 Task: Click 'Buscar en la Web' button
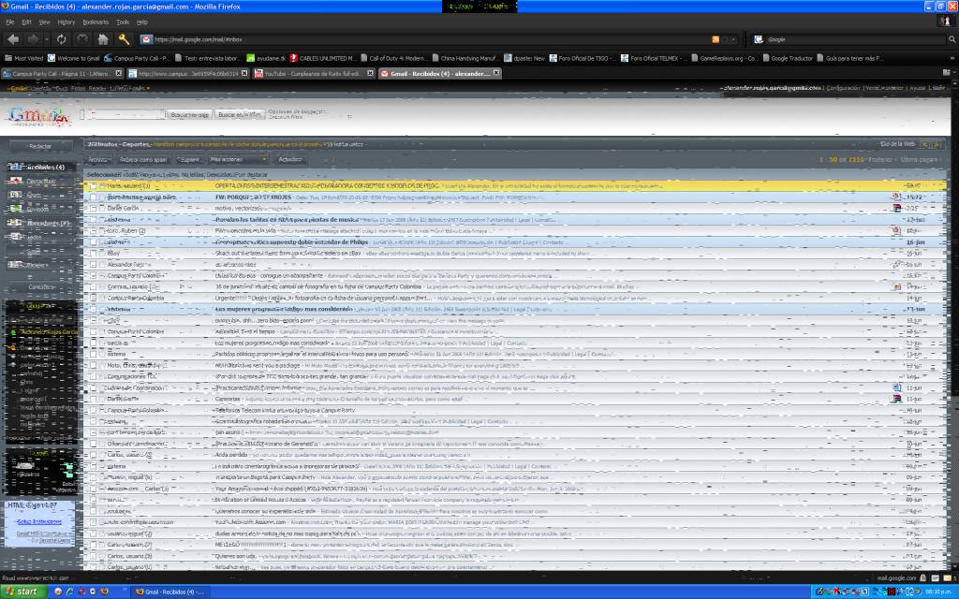coord(240,114)
